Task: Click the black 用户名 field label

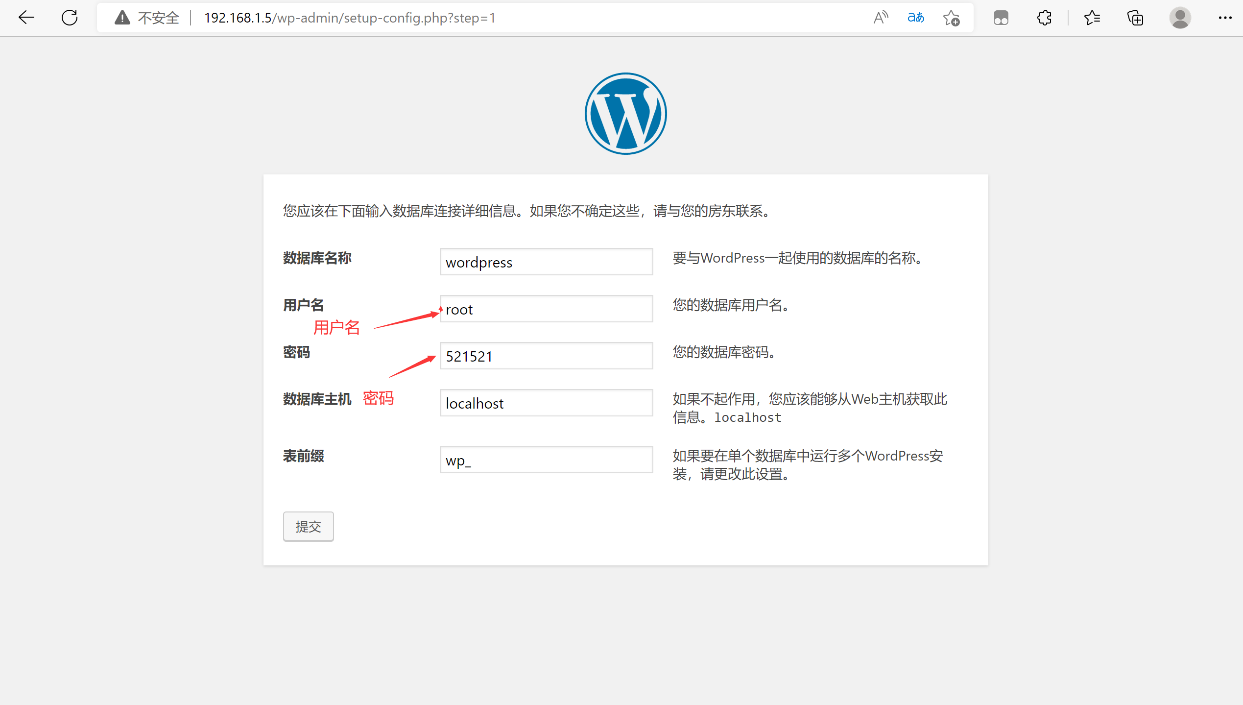Action: pyautogui.click(x=303, y=305)
